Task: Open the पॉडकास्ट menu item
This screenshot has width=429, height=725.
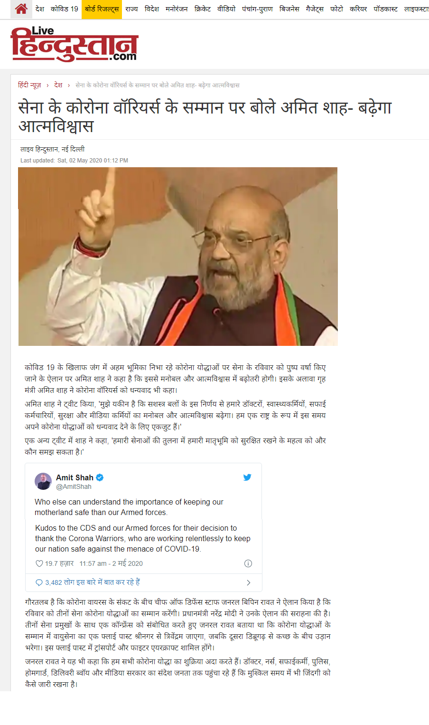Action: [385, 9]
